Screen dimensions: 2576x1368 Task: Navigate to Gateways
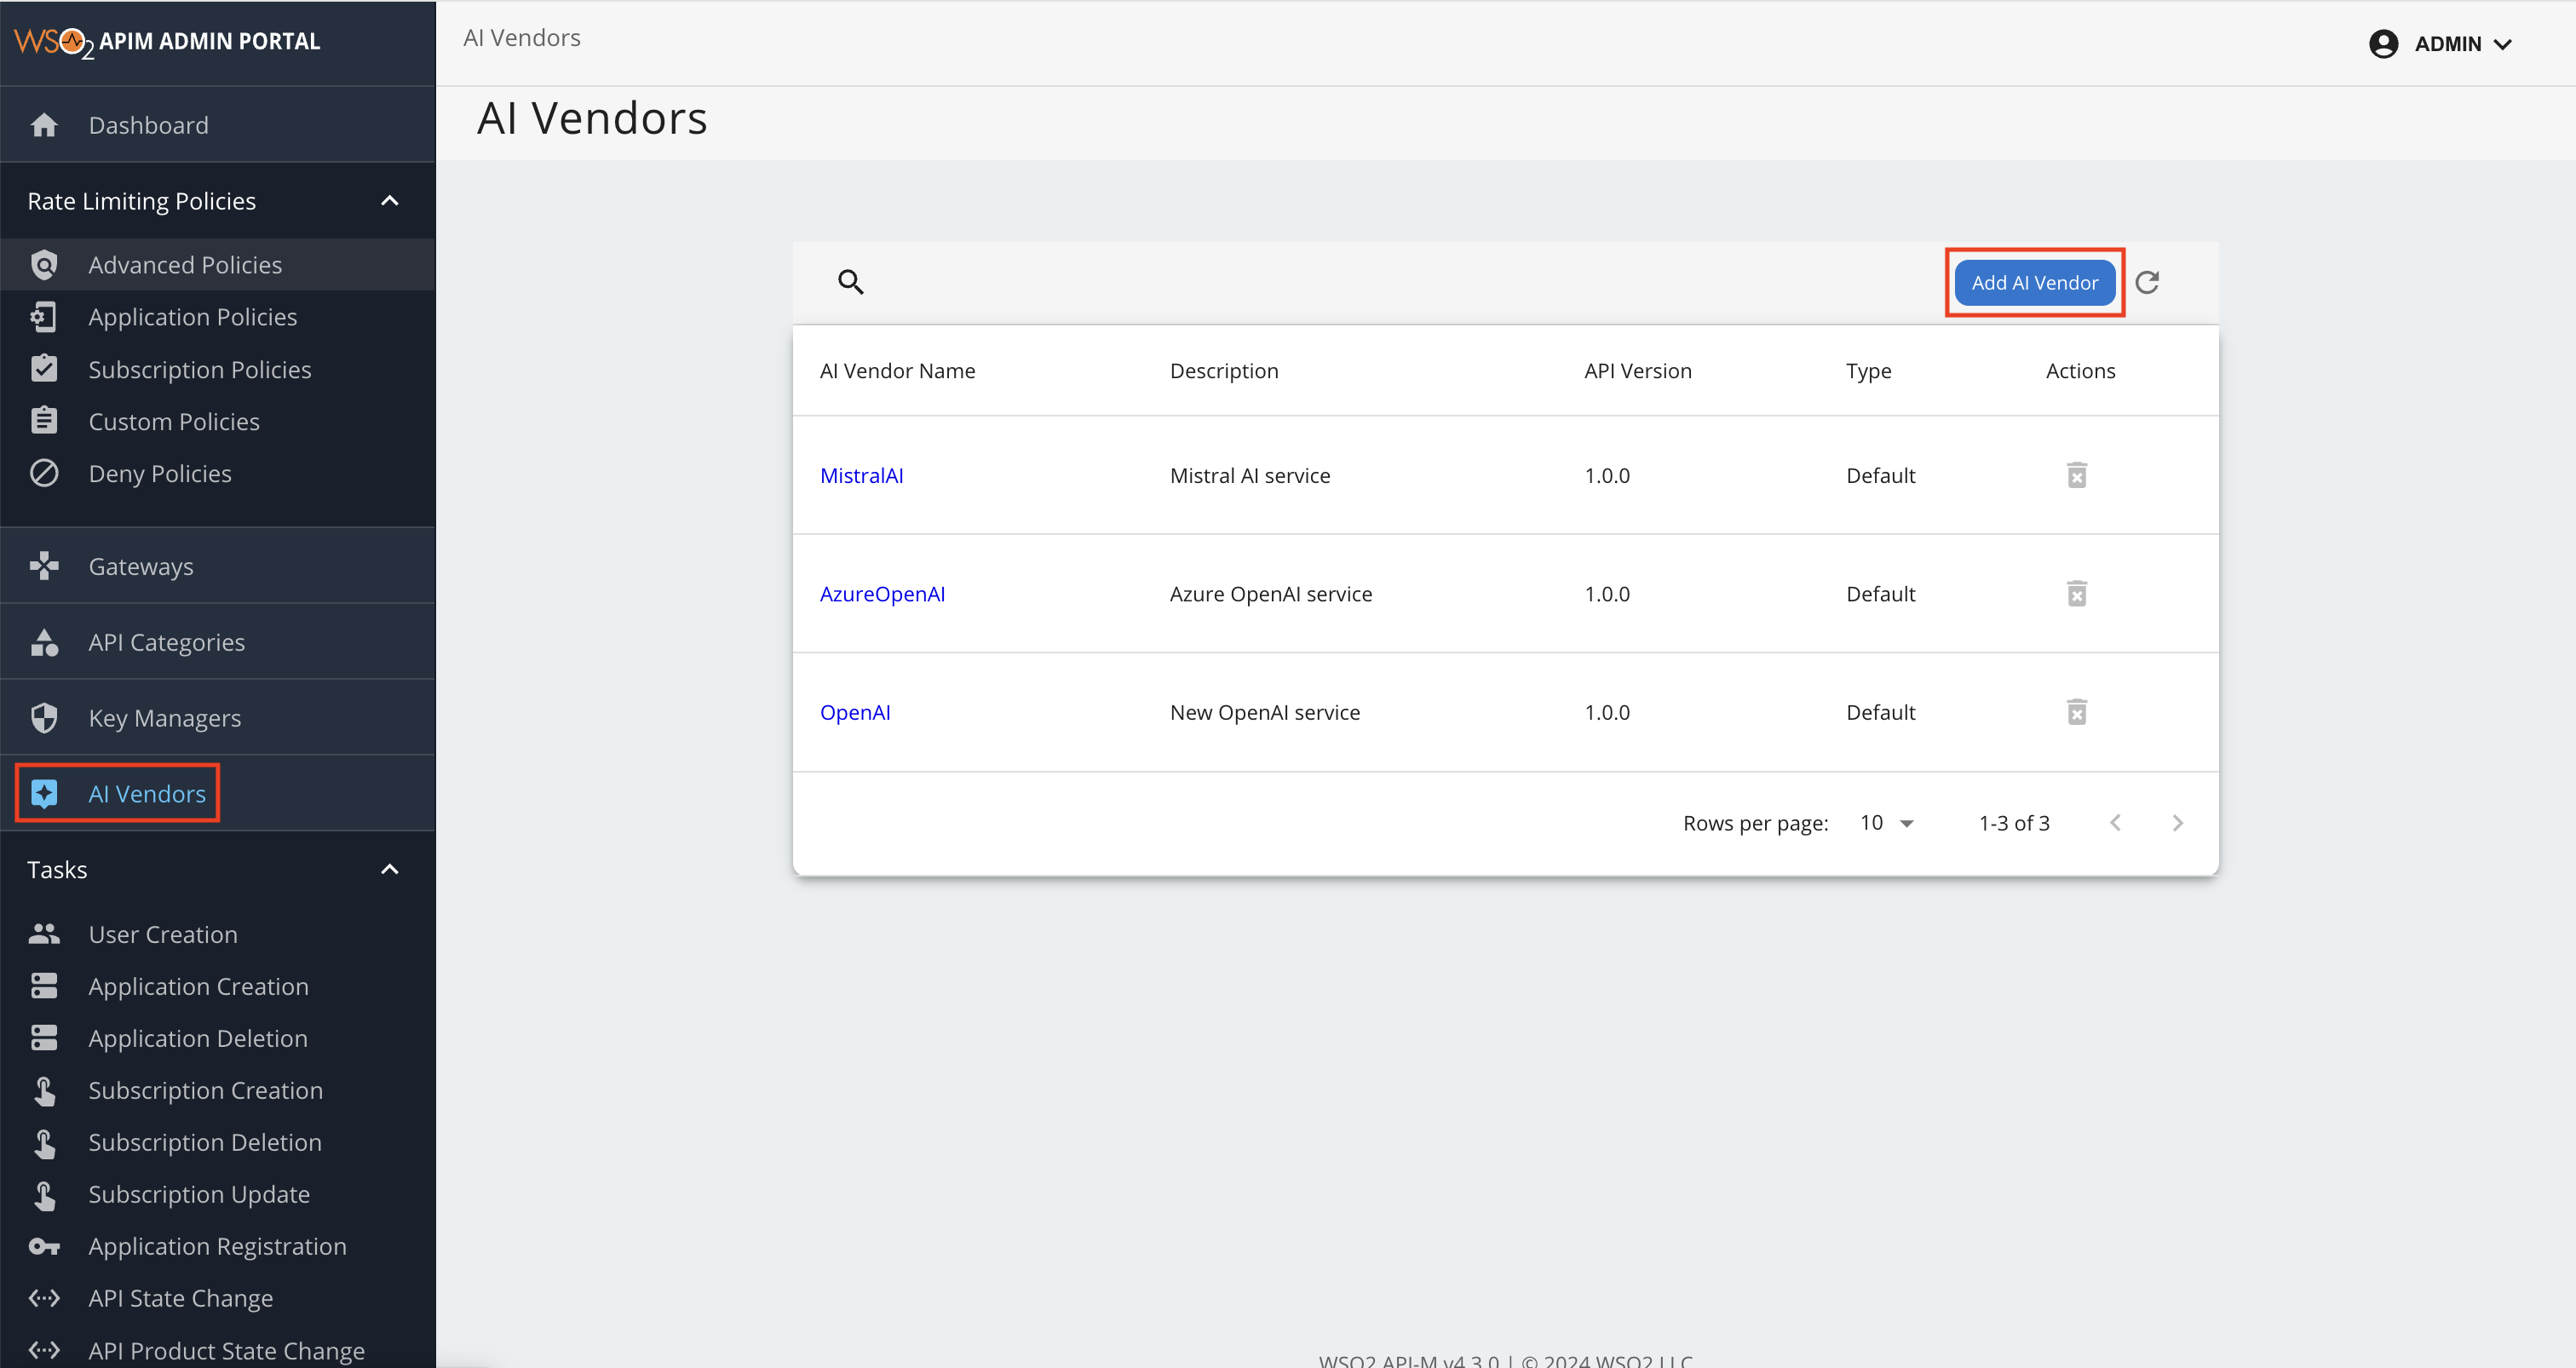pyautogui.click(x=217, y=566)
